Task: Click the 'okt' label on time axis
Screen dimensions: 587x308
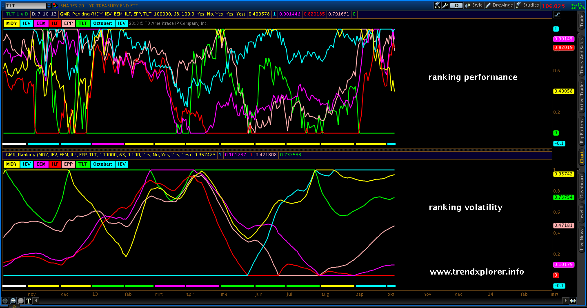Action: tap(391, 294)
